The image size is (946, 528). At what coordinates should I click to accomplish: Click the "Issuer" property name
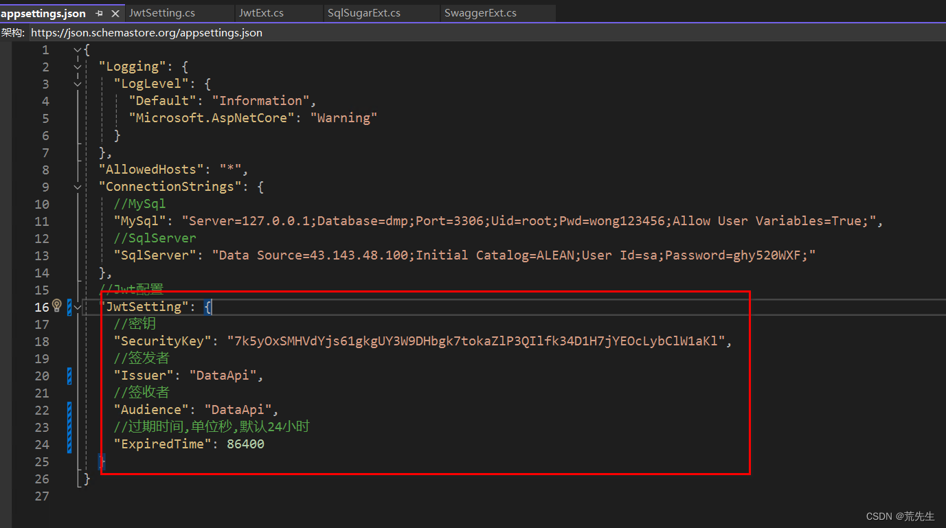pos(143,376)
